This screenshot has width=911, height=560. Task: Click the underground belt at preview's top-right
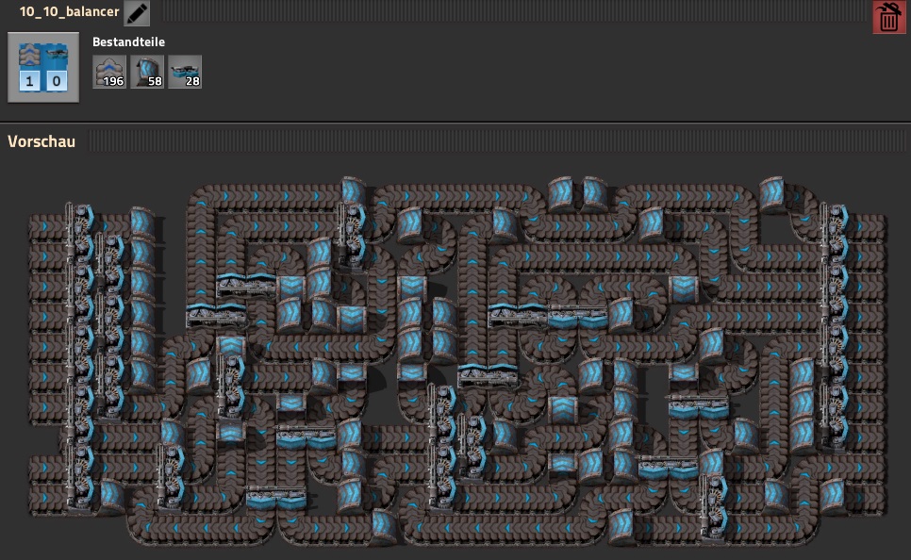tap(773, 193)
